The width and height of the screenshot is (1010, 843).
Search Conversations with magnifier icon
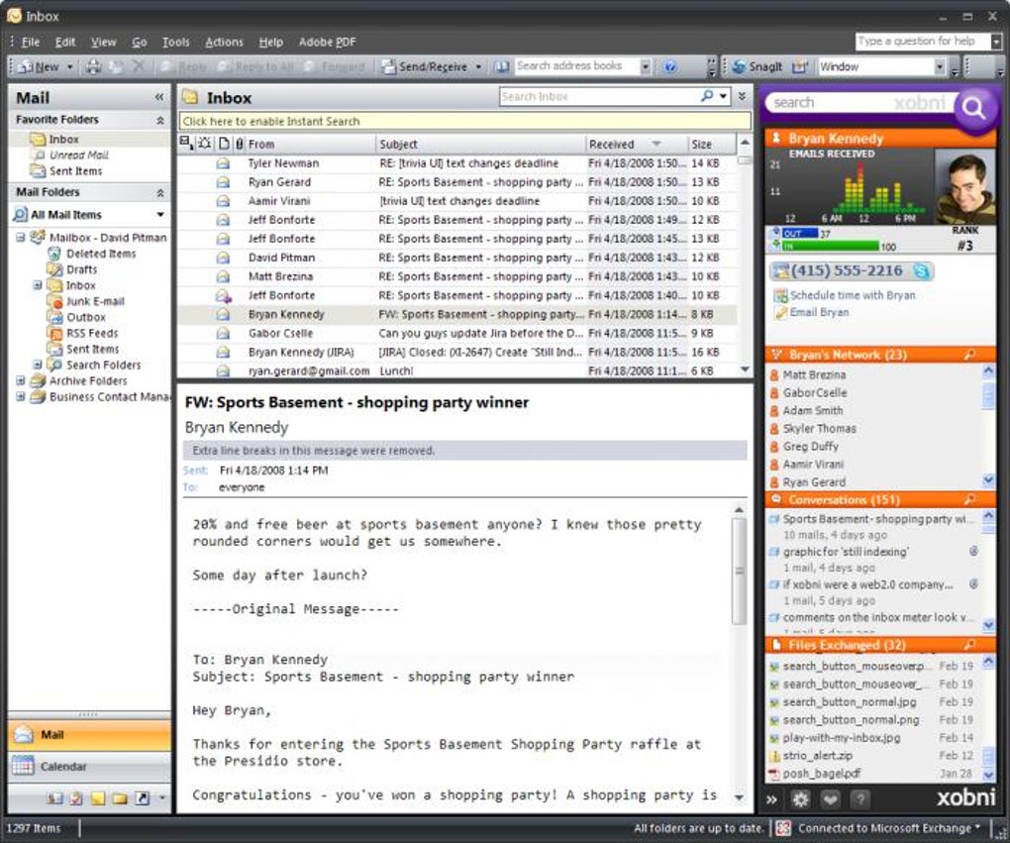(x=970, y=499)
